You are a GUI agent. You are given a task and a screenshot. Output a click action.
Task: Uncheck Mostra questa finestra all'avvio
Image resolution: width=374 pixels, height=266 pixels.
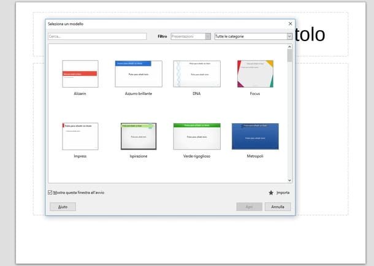(x=51, y=192)
